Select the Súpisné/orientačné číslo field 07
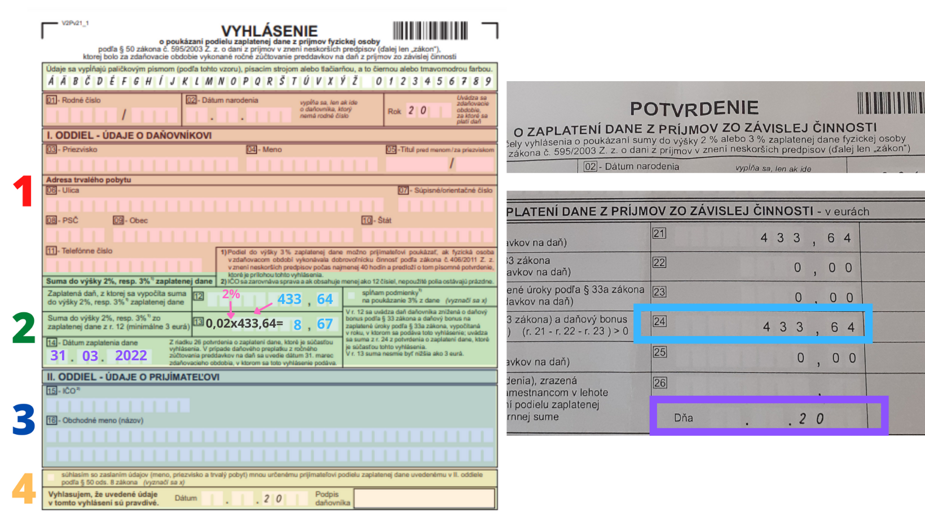The height and width of the screenshot is (521, 925). pyautogui.click(x=446, y=205)
